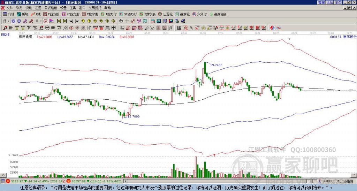Click the 13.7000 low price marker
The width and height of the screenshot is (357, 191).
point(134,116)
